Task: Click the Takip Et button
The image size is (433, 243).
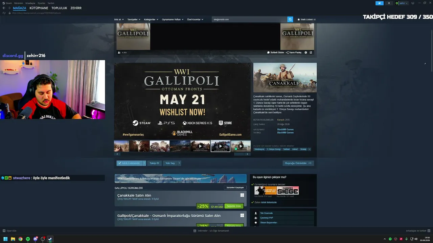Action: [x=154, y=163]
